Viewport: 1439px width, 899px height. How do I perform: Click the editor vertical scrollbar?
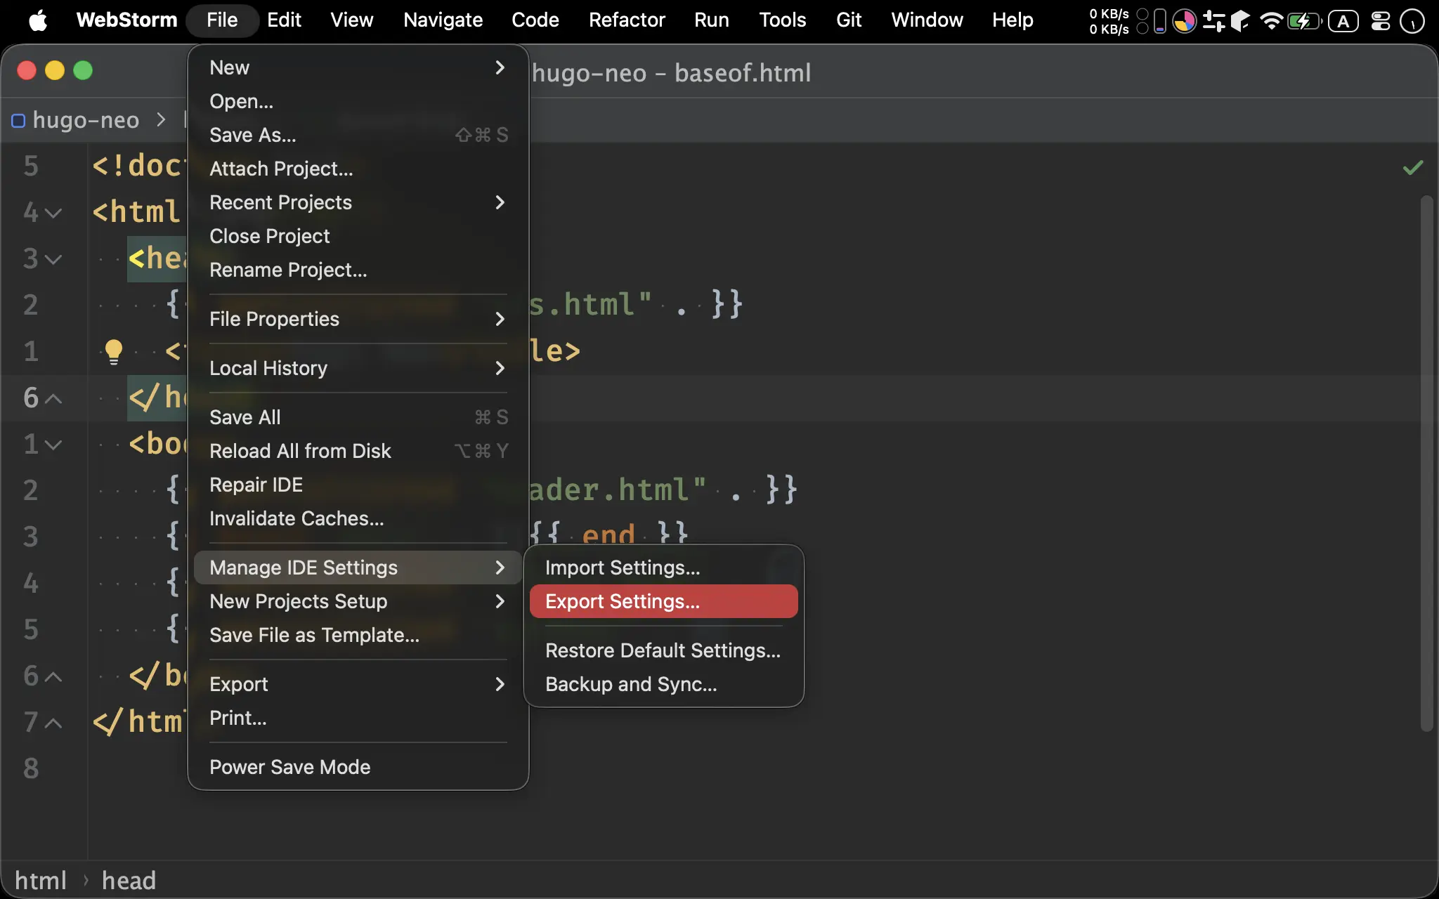pos(1426,464)
